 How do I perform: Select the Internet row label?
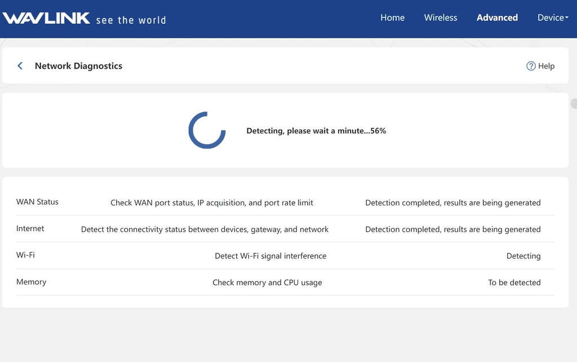[30, 229]
